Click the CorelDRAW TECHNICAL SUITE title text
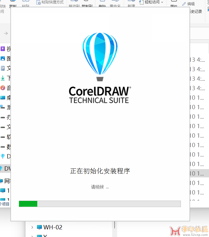This screenshot has height=237, width=209. 100,95
